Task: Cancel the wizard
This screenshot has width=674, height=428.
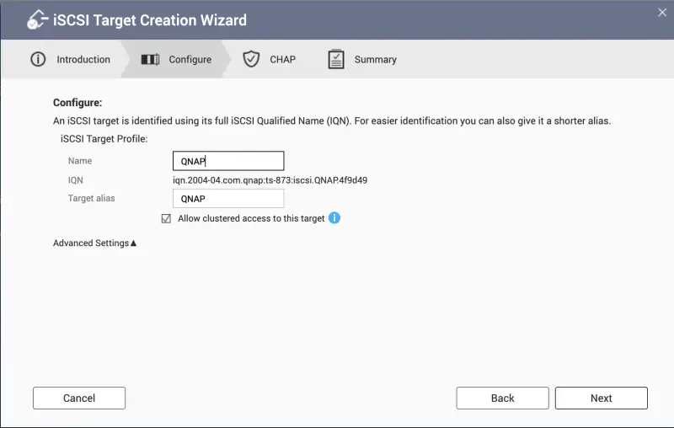Action: tap(79, 398)
